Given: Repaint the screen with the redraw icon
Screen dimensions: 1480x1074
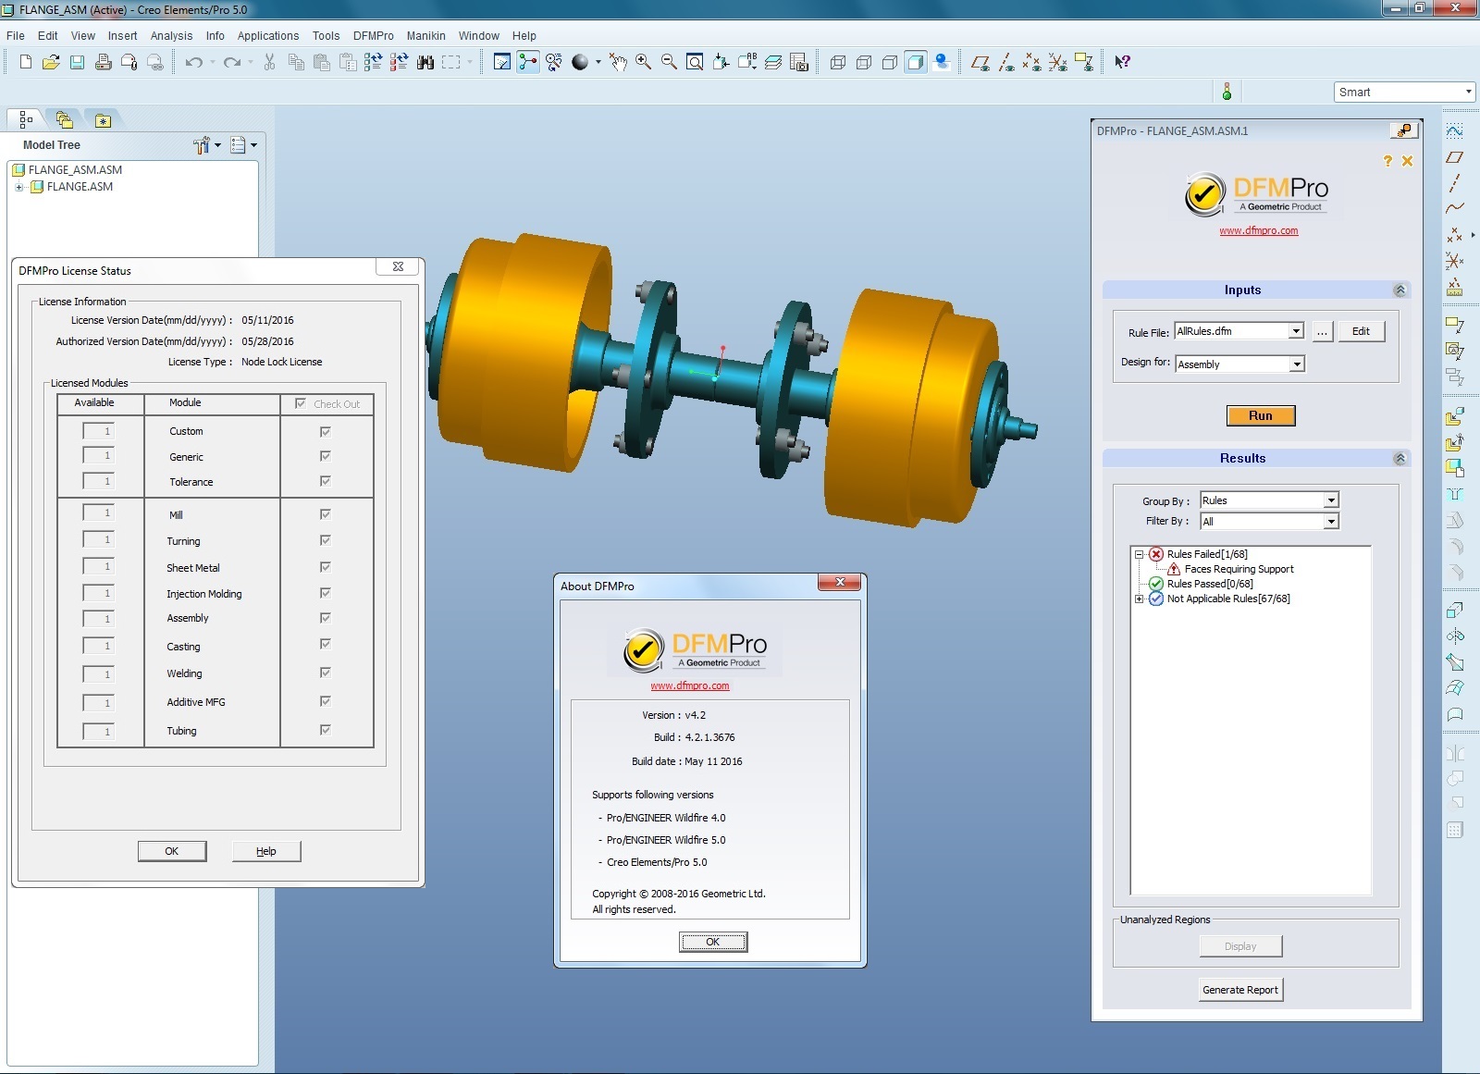Looking at the screenshot, I should pyautogui.click(x=501, y=62).
